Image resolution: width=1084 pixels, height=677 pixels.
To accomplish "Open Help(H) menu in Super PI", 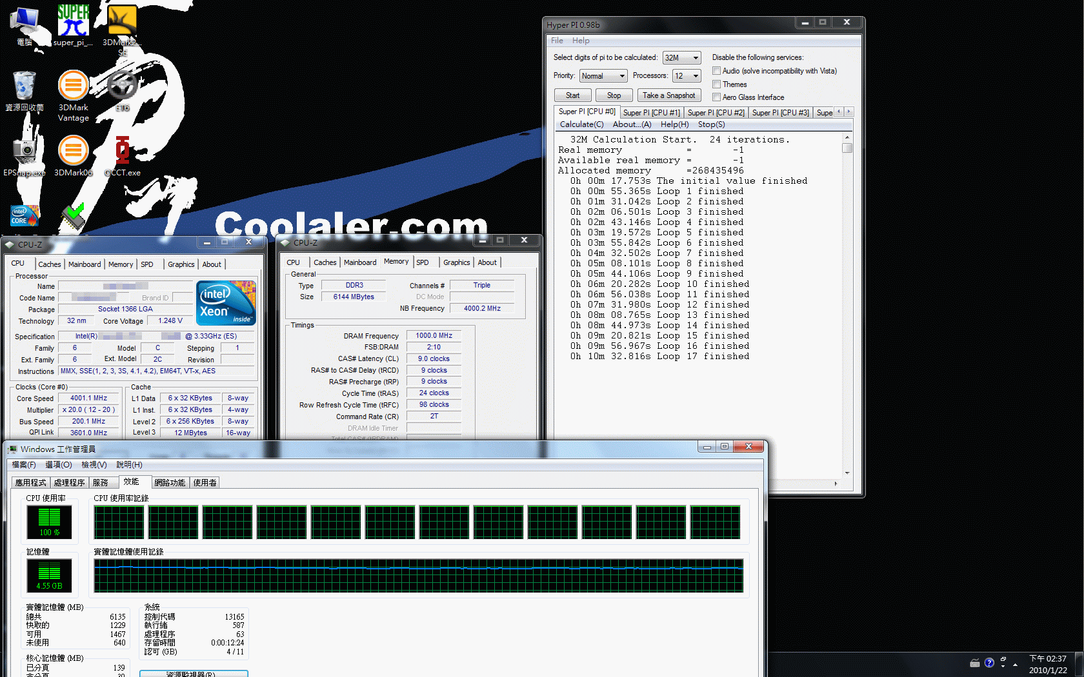I will click(675, 124).
